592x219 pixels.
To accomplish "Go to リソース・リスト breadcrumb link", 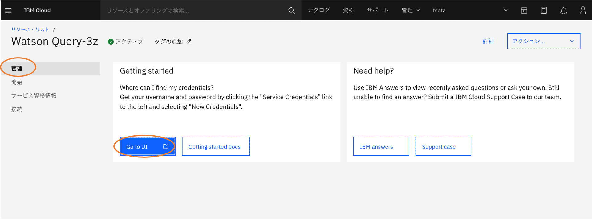I will point(30,30).
